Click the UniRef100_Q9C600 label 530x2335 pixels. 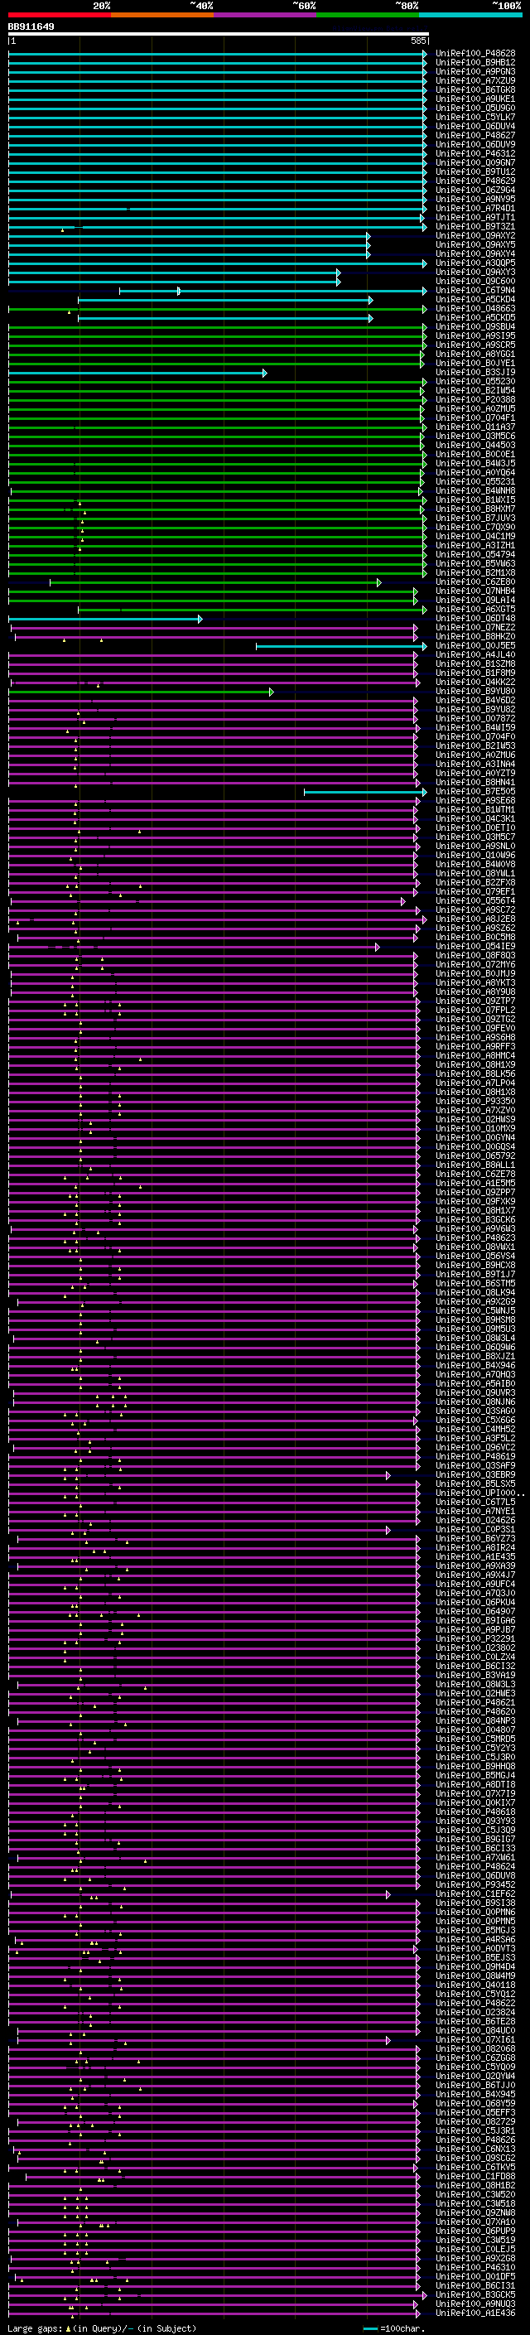[x=475, y=282]
